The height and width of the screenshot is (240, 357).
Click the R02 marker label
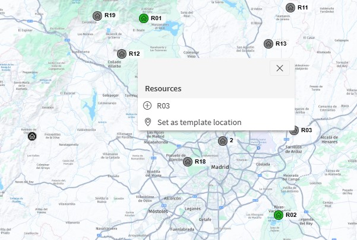coord(291,215)
